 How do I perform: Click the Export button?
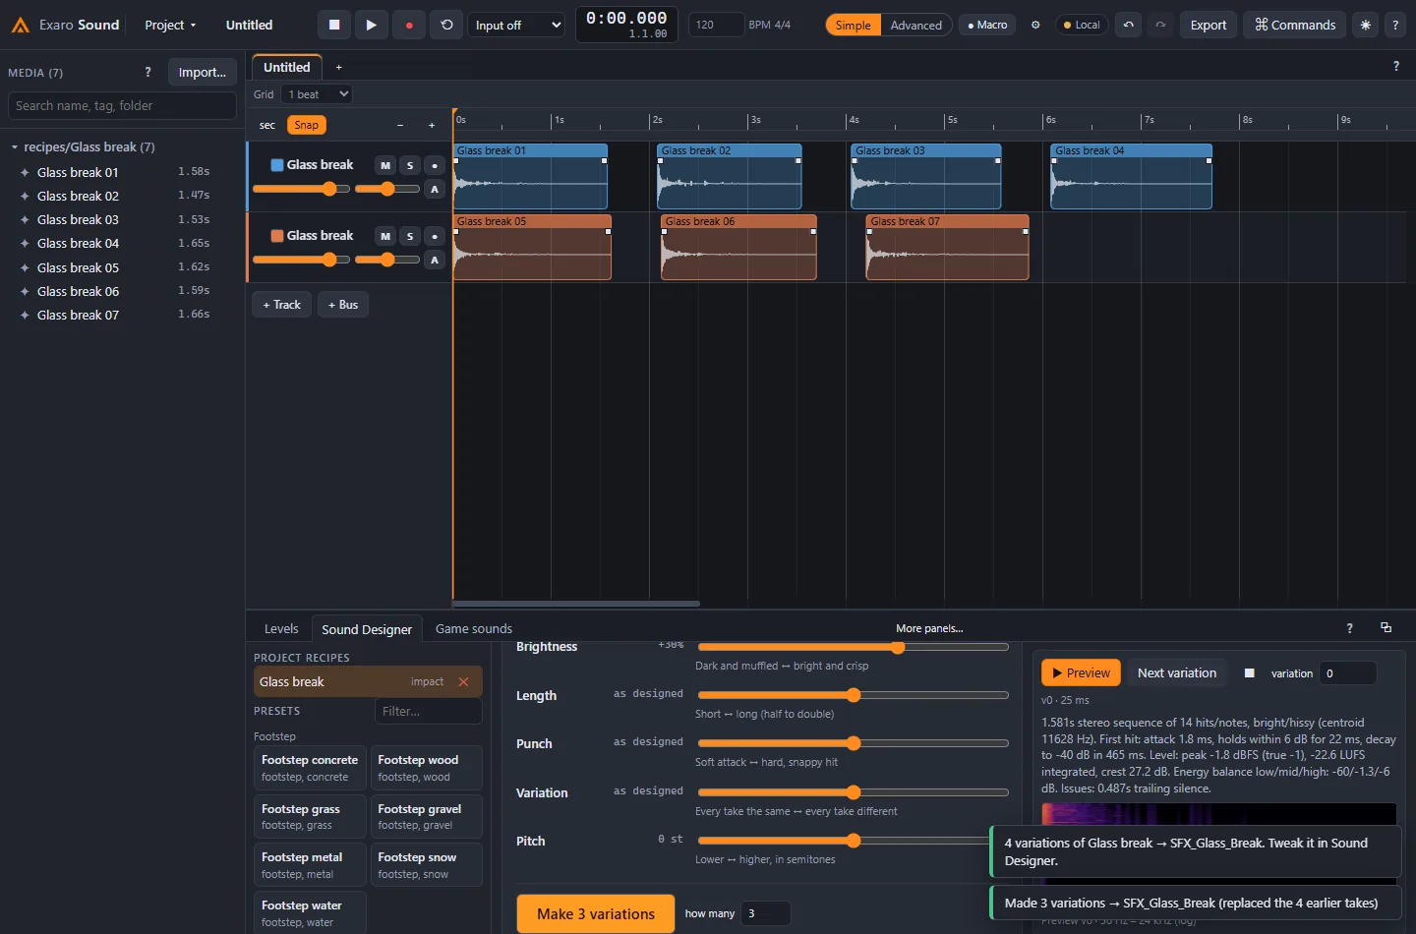tap(1209, 25)
